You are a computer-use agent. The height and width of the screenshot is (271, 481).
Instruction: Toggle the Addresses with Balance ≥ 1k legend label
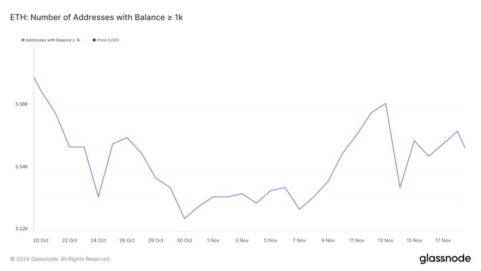(x=53, y=40)
